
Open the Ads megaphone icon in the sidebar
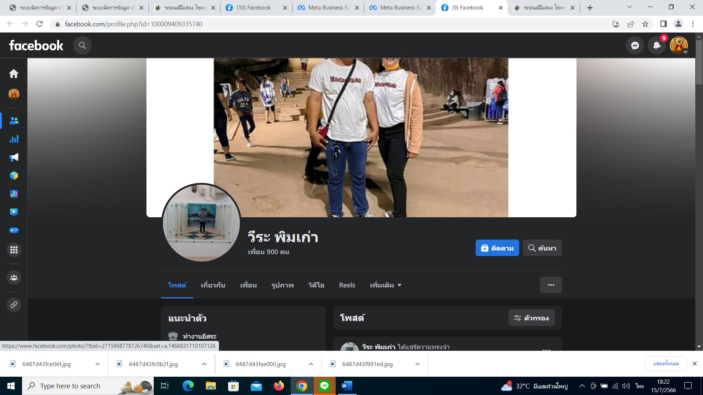tap(14, 157)
